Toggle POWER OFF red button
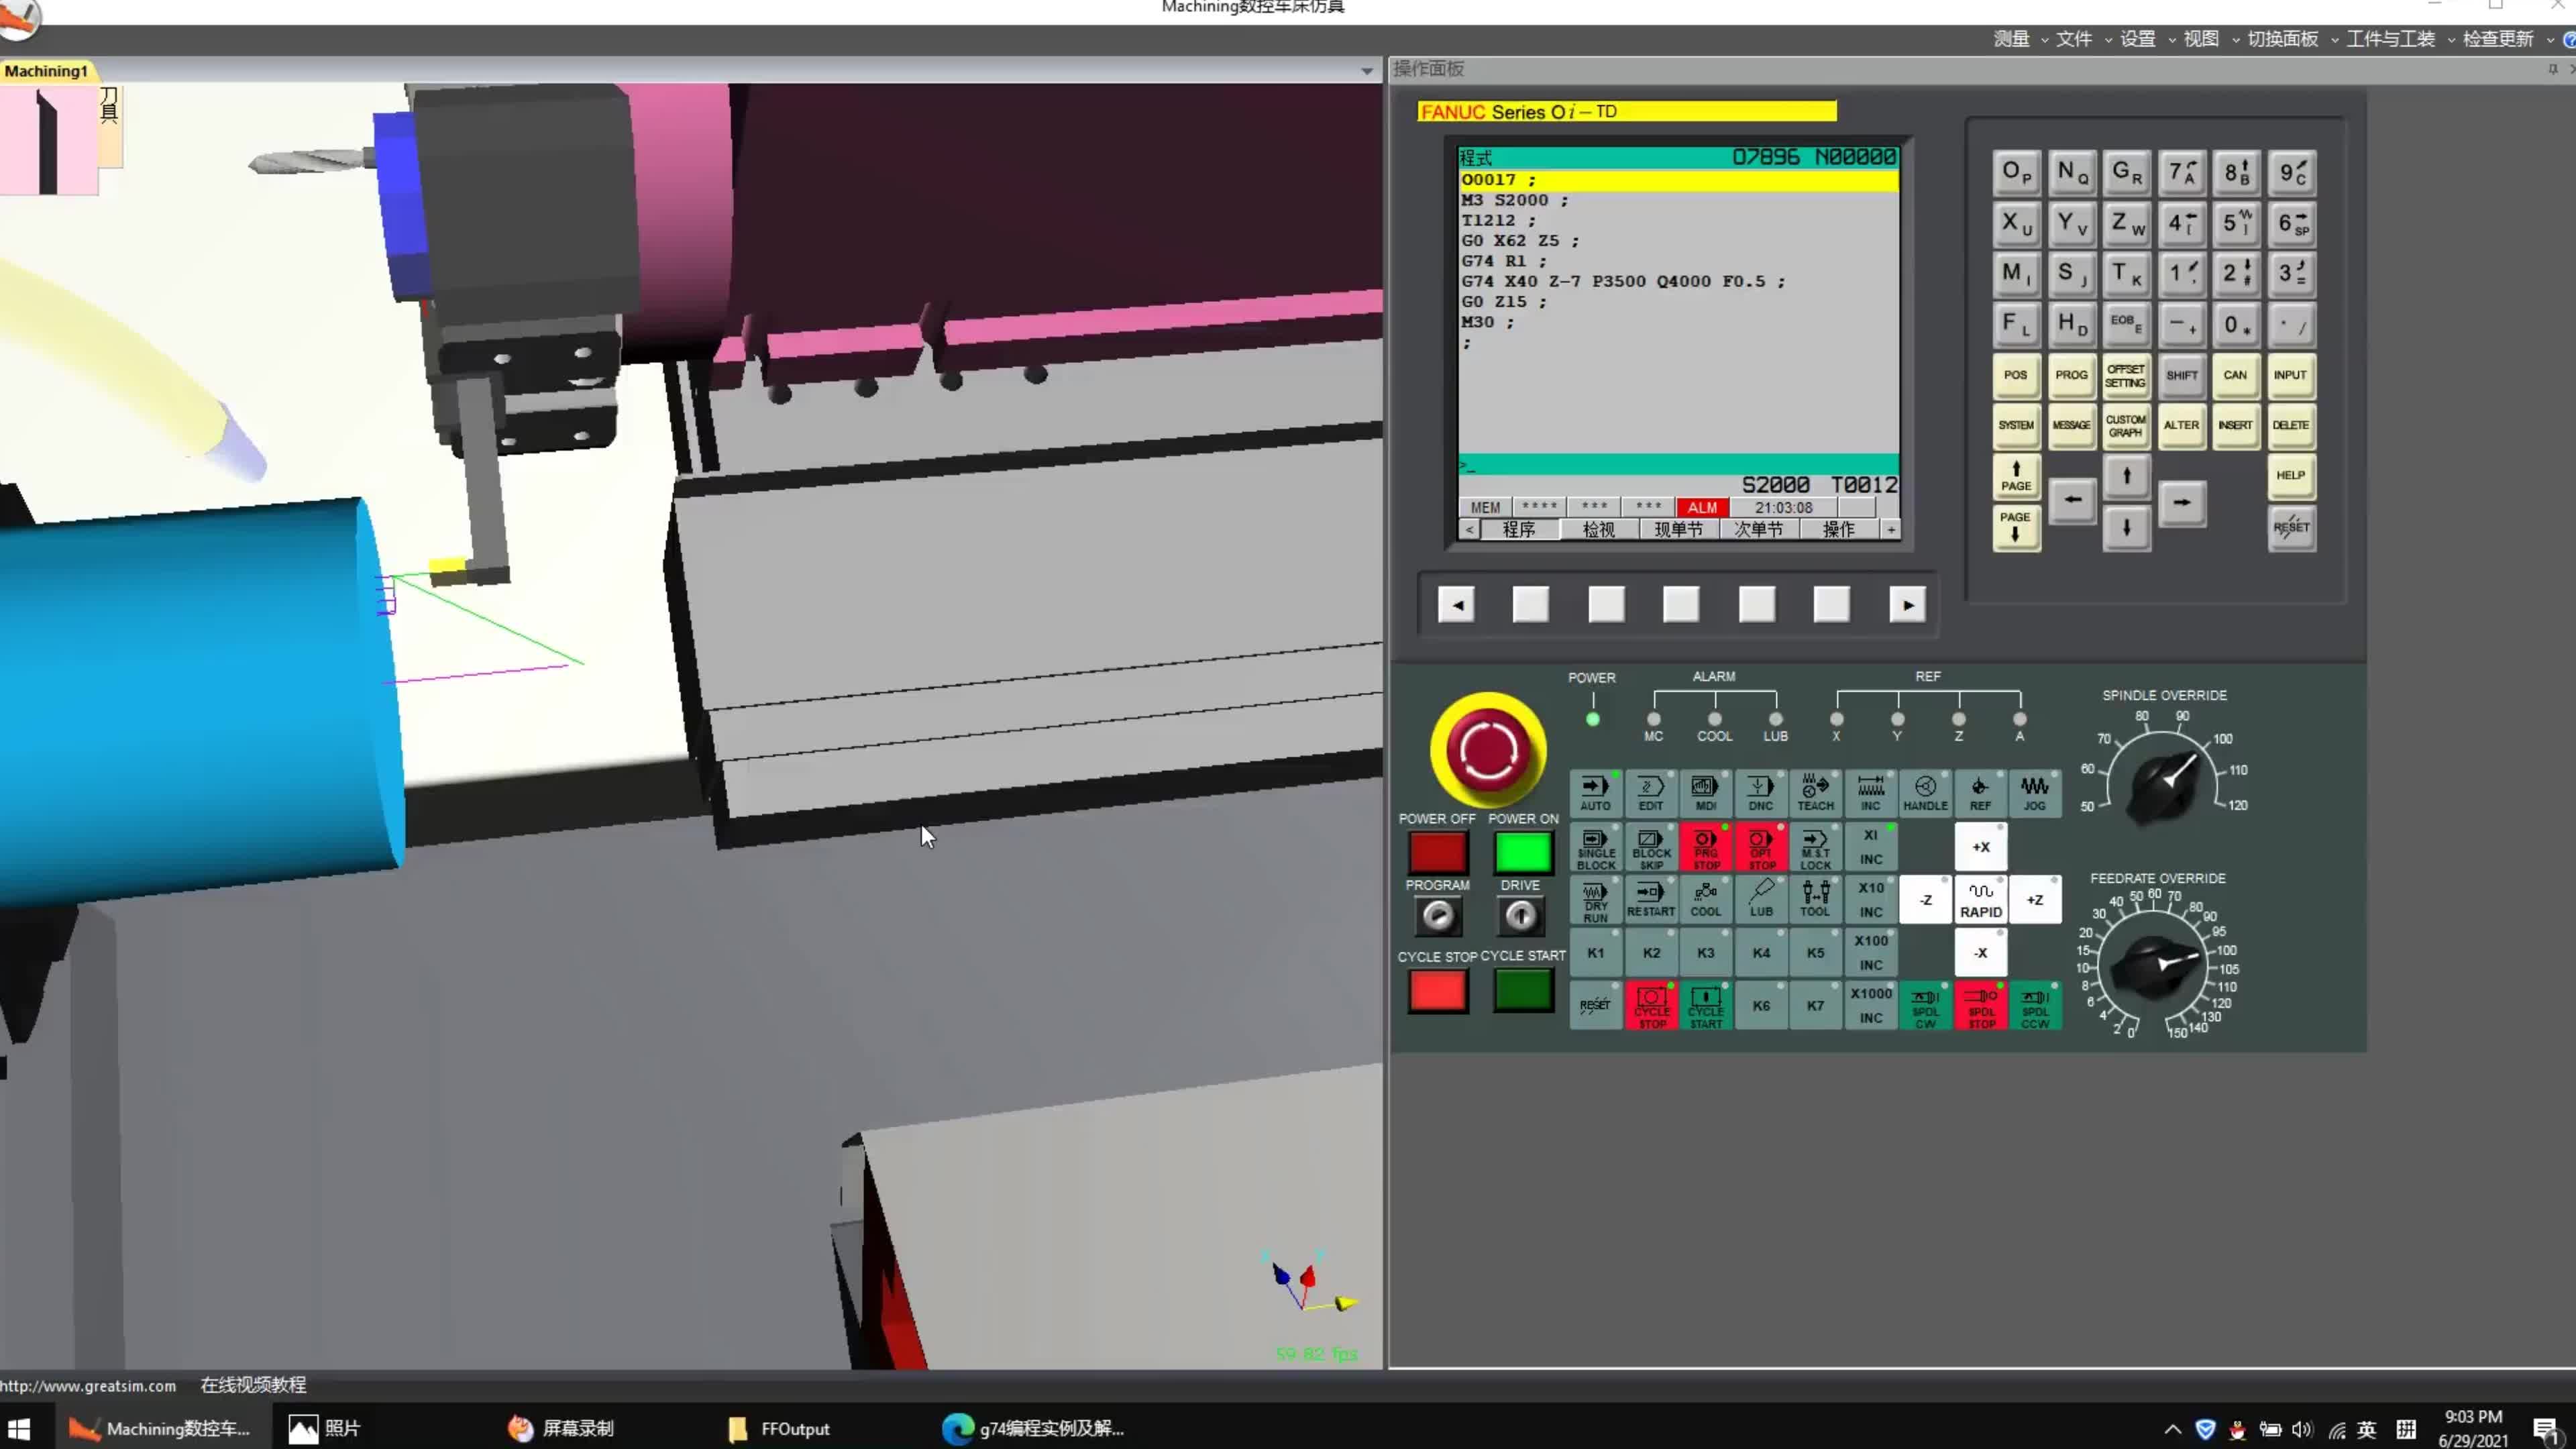This screenshot has width=2576, height=1449. coord(1437,851)
